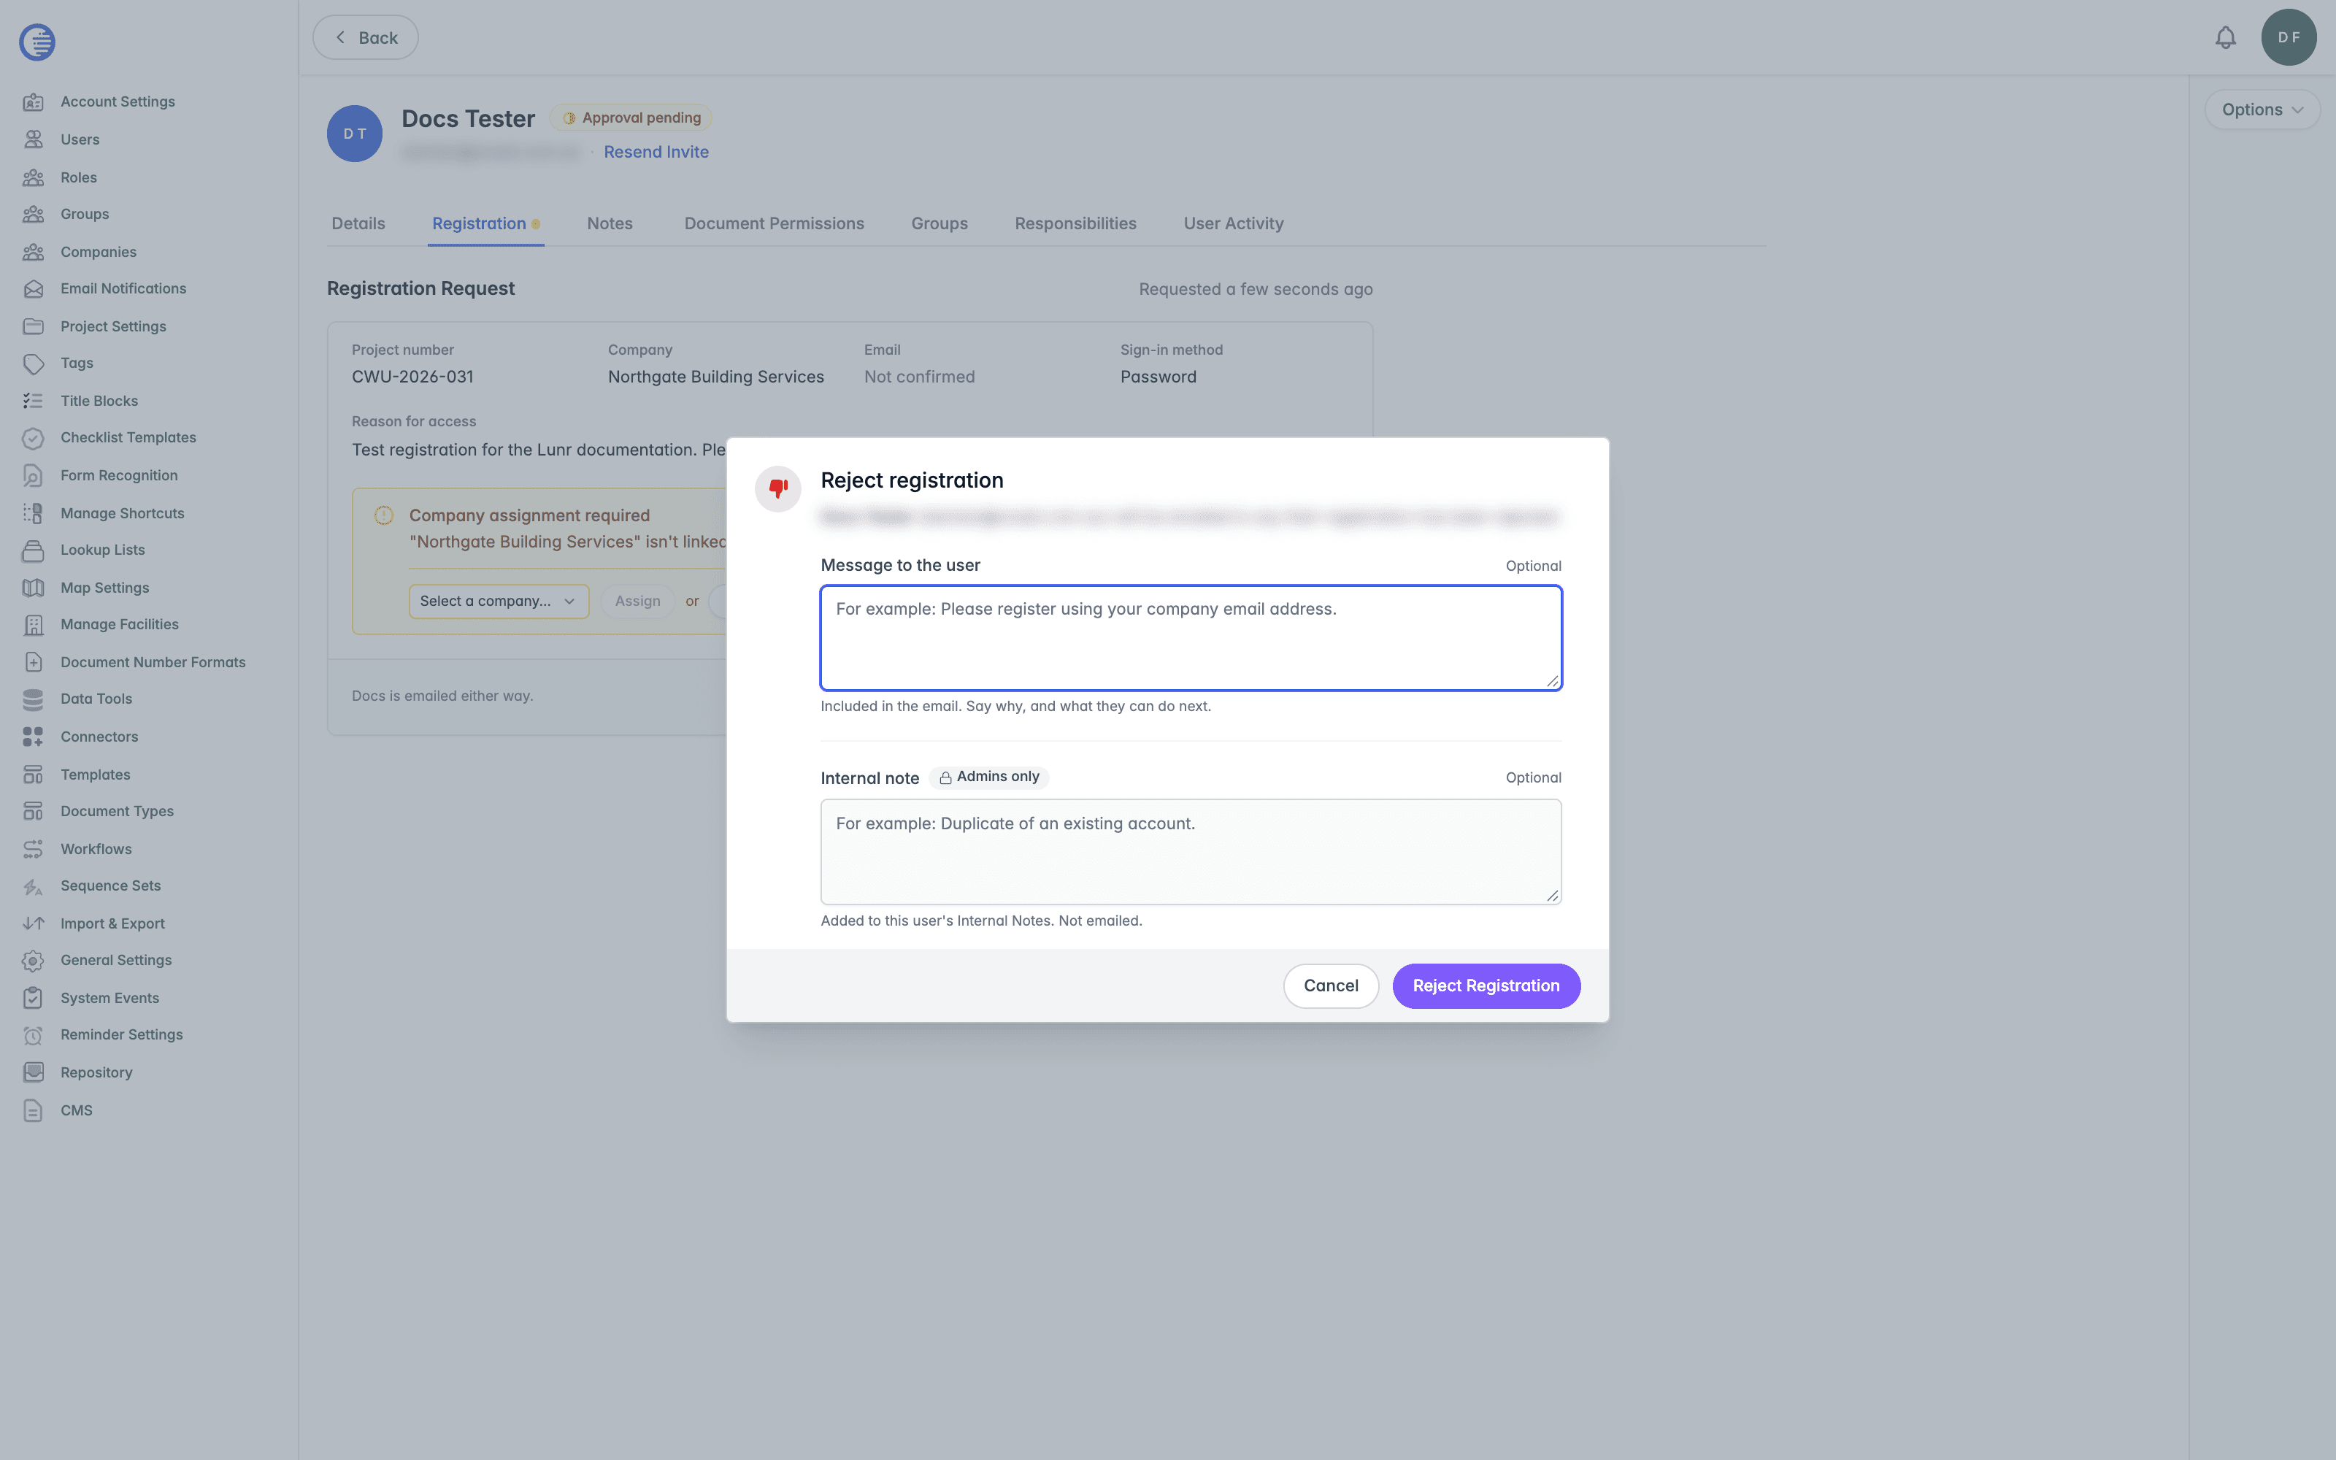Open the Users icon in sidebar
Viewport: 2336px width, 1460px height.
coord(33,139)
